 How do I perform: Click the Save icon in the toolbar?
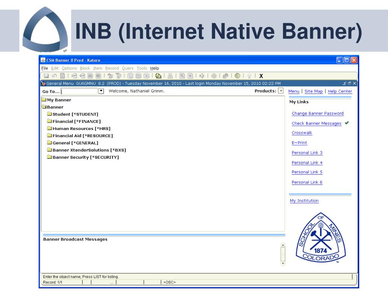pyautogui.click(x=46, y=76)
